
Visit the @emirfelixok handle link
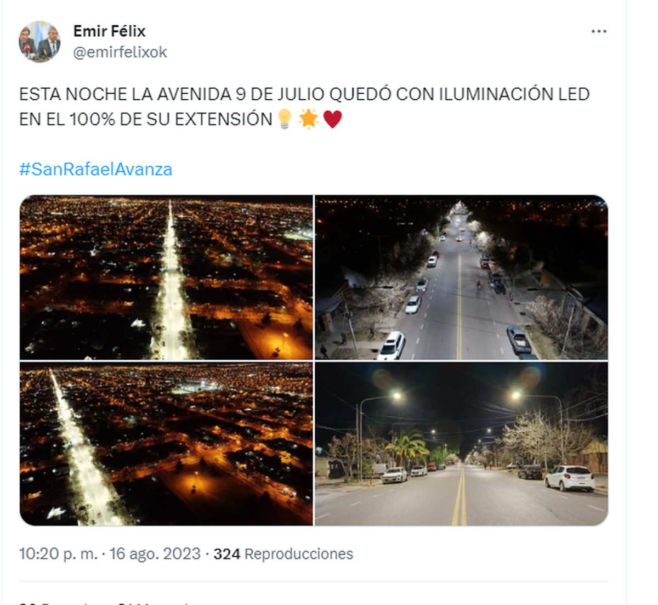click(x=120, y=52)
